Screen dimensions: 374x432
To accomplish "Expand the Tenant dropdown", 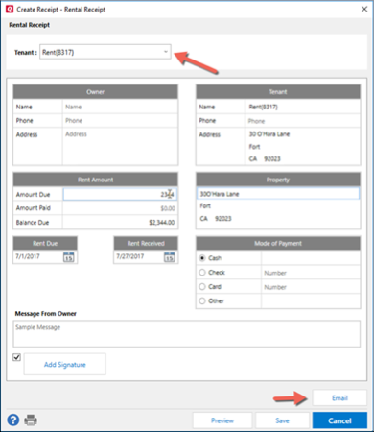I will [x=166, y=52].
